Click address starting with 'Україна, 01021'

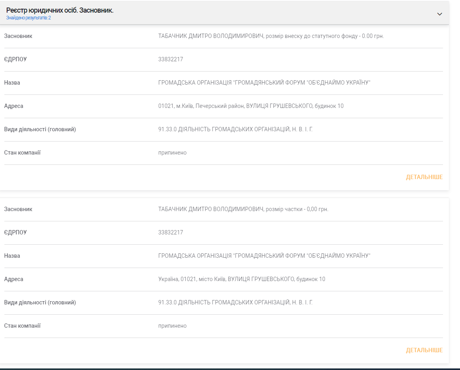click(x=241, y=279)
